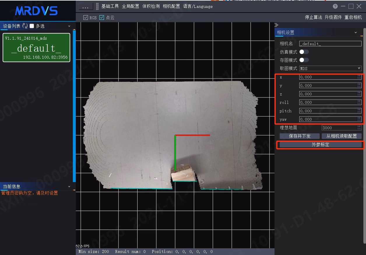The height and width of the screenshot is (255, 366).
Task: Turn on the 仿真模式 toggle
Action: pyautogui.click(x=304, y=52)
